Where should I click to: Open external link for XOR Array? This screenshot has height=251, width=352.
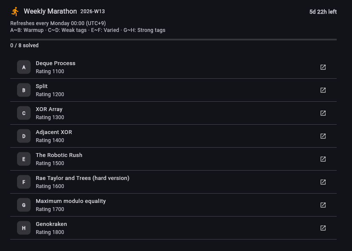pyautogui.click(x=323, y=113)
